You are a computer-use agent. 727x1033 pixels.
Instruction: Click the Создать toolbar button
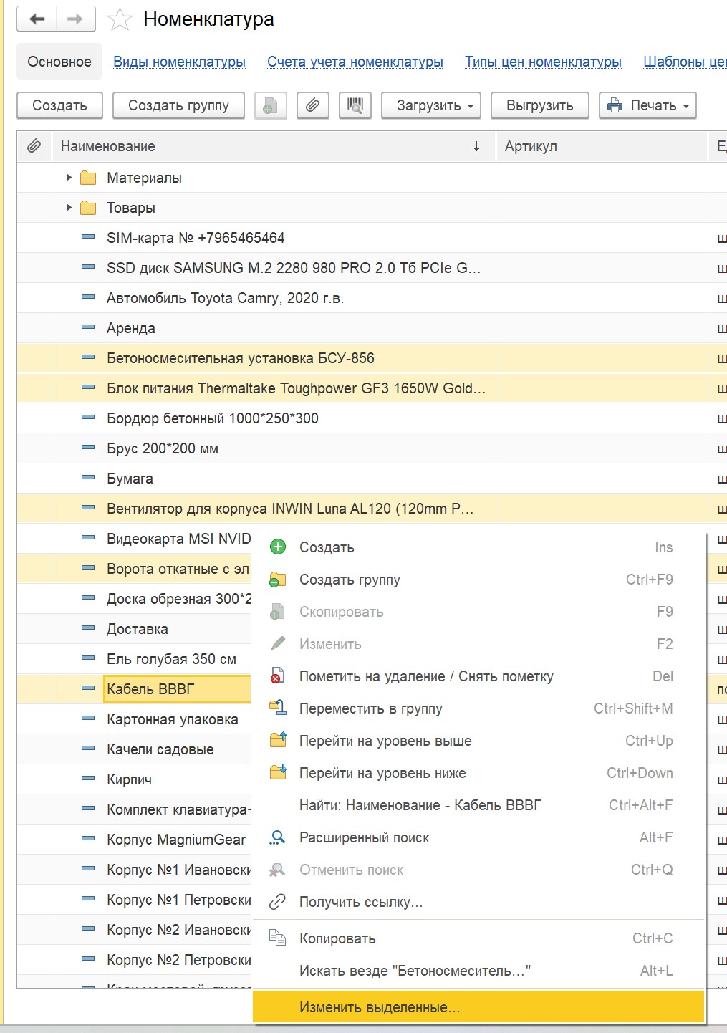tap(59, 106)
